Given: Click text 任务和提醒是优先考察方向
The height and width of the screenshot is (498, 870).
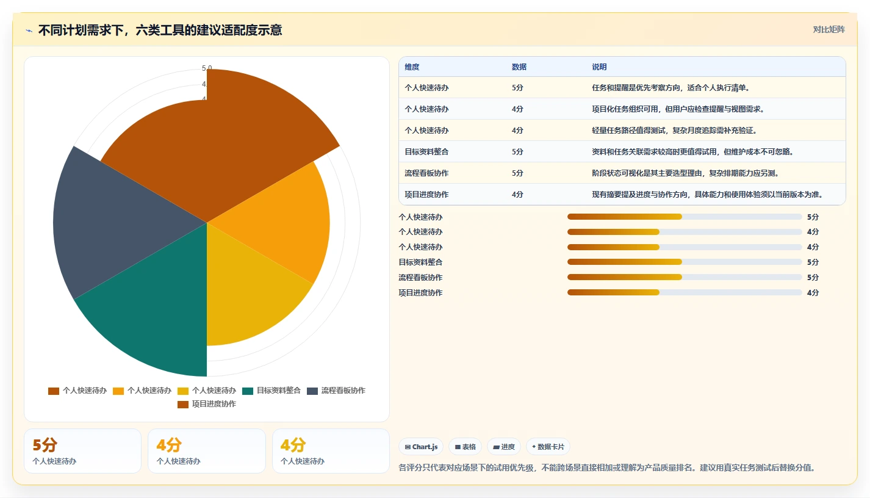Looking at the screenshot, I should (x=636, y=88).
